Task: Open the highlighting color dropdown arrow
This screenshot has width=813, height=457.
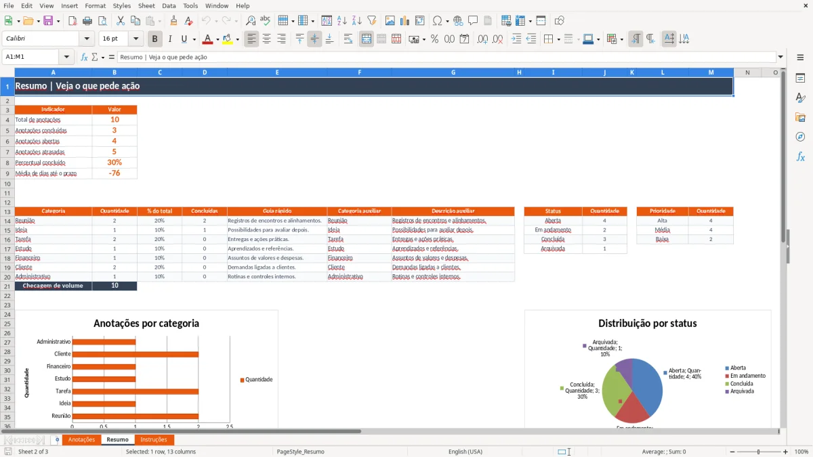Action: click(237, 39)
